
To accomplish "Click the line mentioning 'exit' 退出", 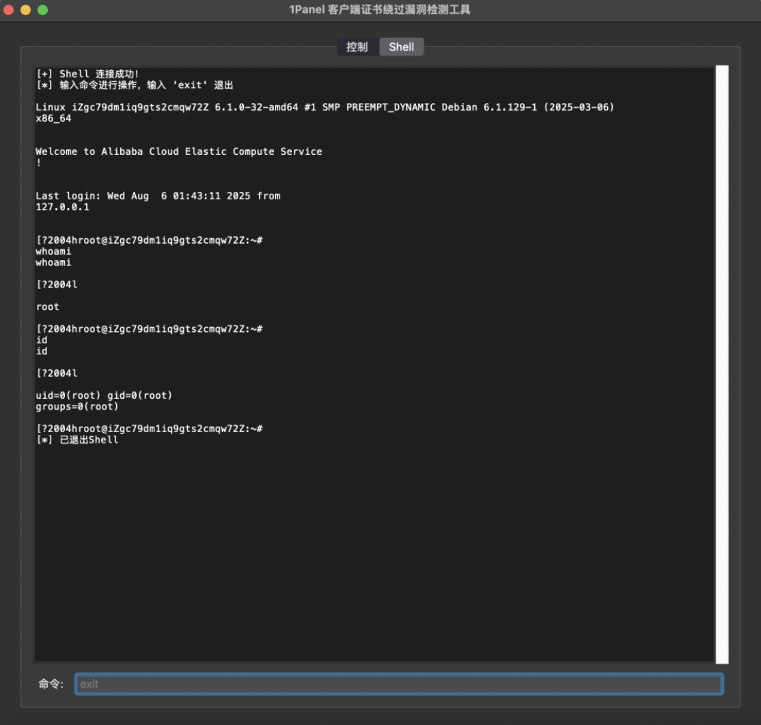I will coord(135,85).
